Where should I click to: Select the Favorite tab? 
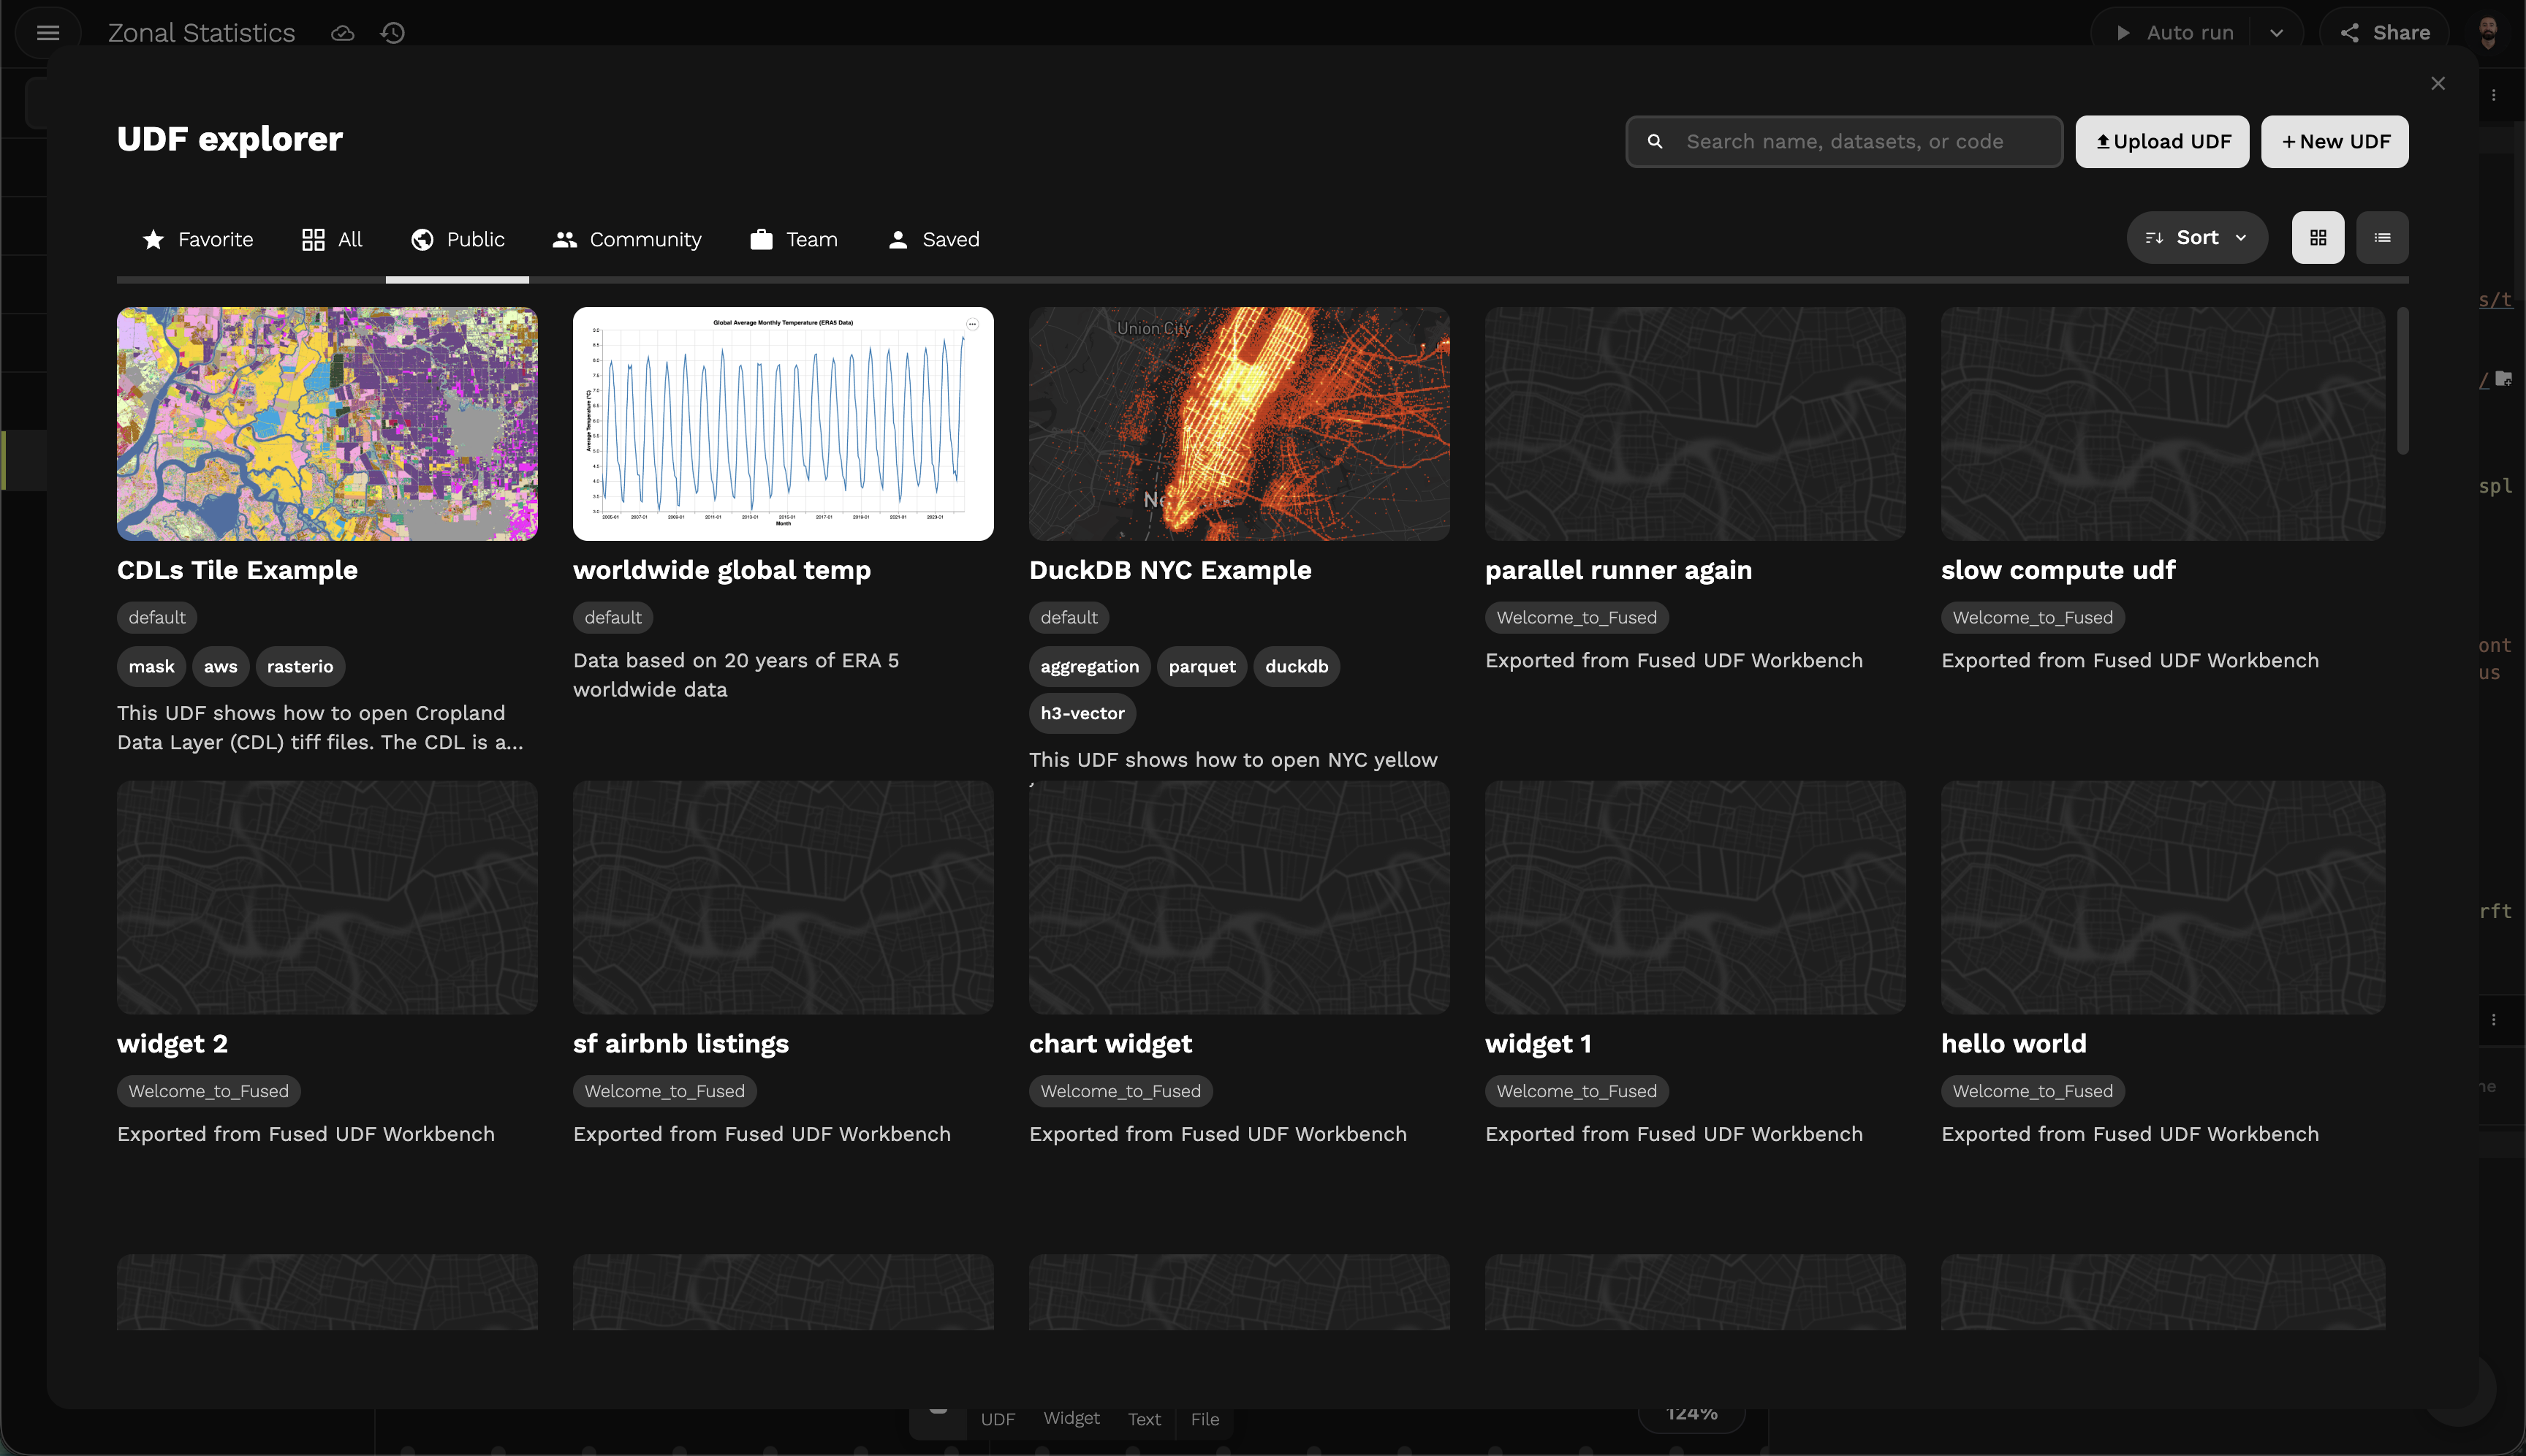198,240
